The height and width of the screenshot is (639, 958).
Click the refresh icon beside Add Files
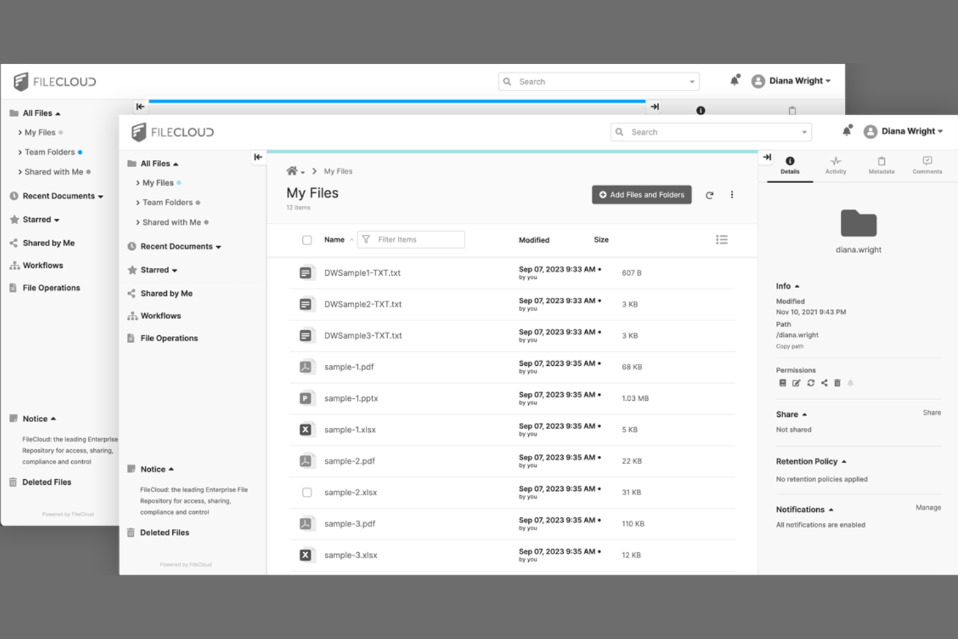point(709,194)
